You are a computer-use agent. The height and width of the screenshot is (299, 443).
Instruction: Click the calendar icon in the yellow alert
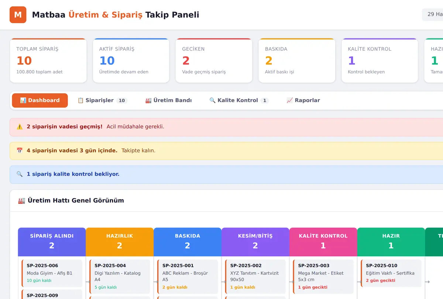[20, 150]
